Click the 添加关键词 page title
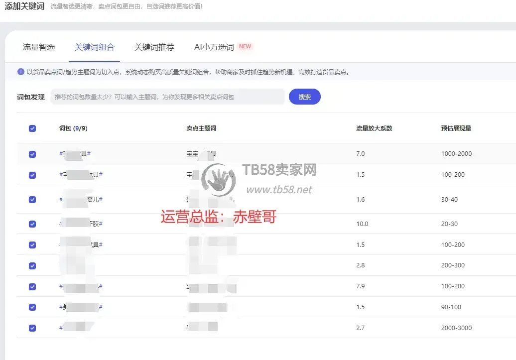 pyautogui.click(x=24, y=6)
